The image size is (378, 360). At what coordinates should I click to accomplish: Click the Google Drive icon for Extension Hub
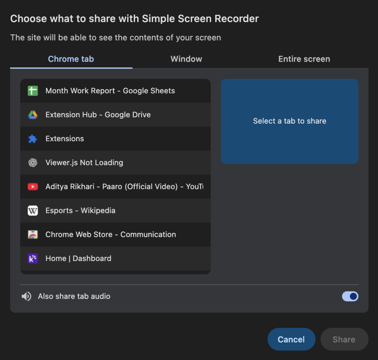(33, 115)
